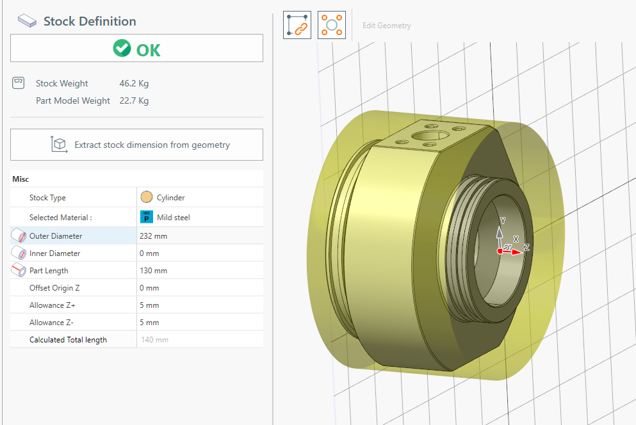
Task: Click the Inner Diameter 0 mm field
Action: pos(199,253)
